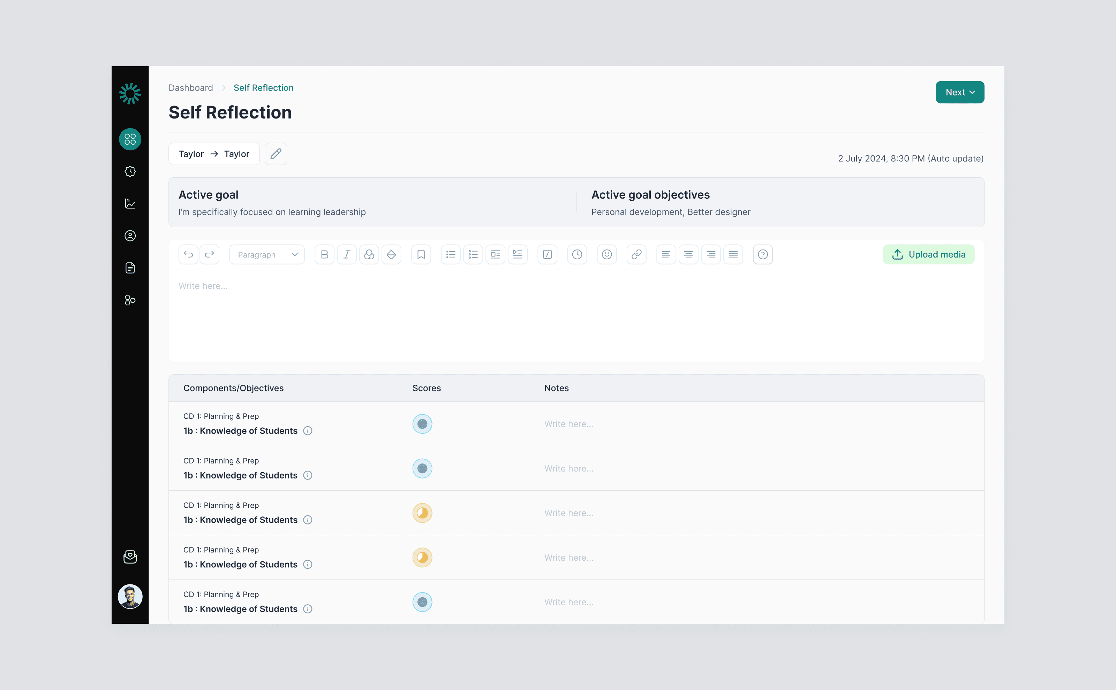Open the document icon in sidebar

(x=130, y=268)
